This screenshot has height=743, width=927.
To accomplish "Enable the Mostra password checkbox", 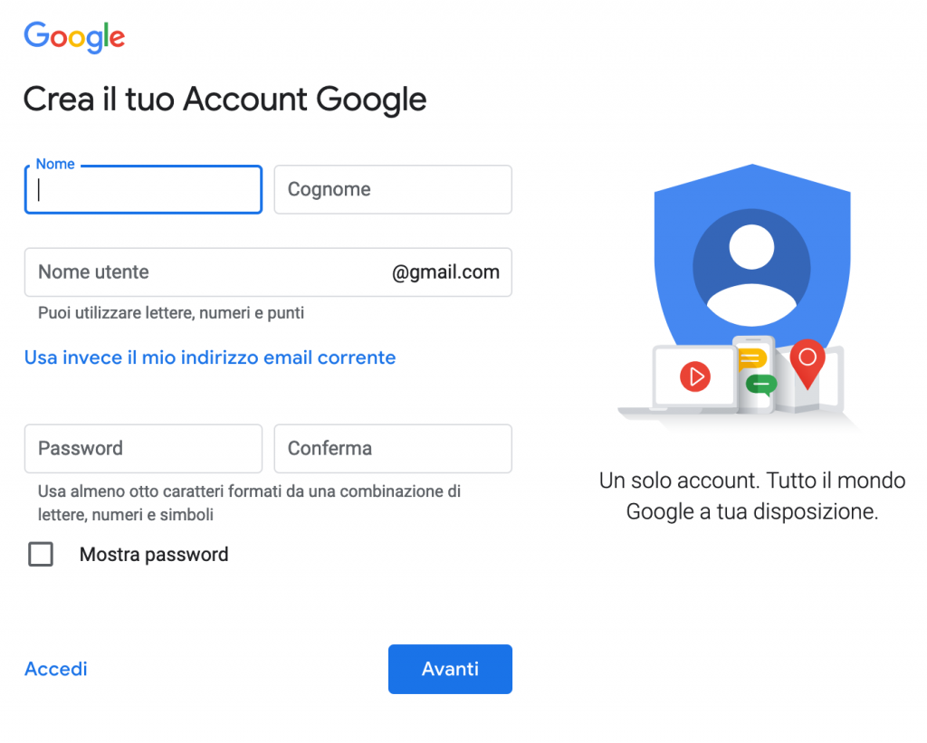I will 41,555.
